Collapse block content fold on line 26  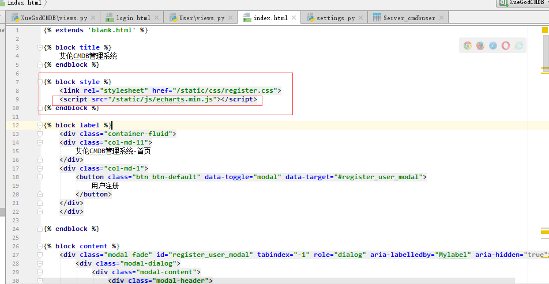[40, 246]
